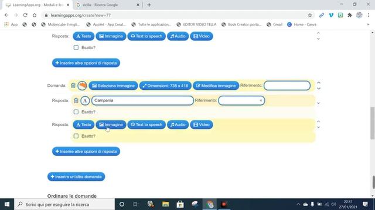Click the volume icon in system tray

pyautogui.click(x=333, y=204)
